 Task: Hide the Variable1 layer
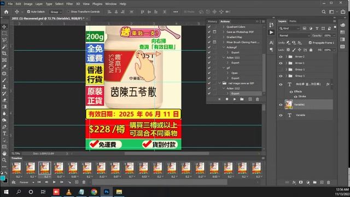coord(281,105)
